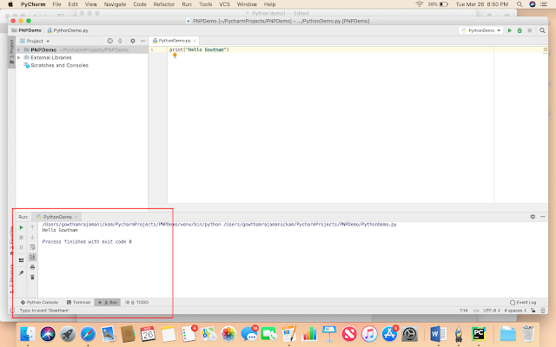This screenshot has width=556, height=347.
Task: Click 'Process finished with exit code 0' text
Action: click(87, 242)
